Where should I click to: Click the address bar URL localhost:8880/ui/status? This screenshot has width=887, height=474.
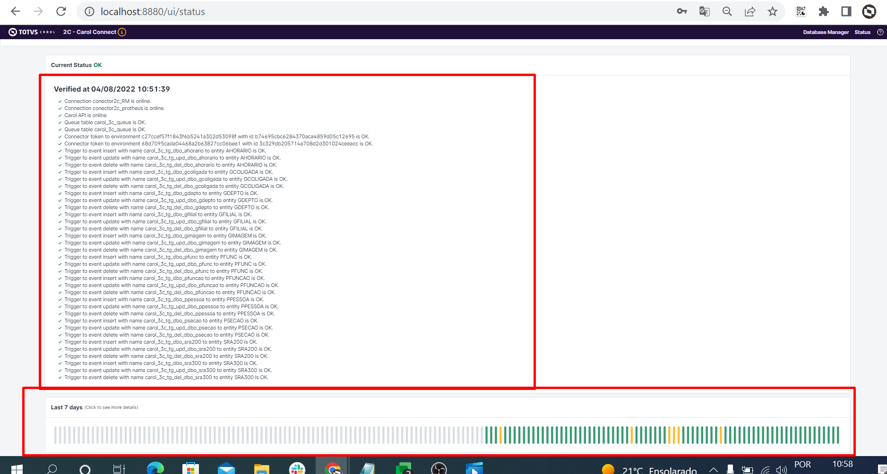pyautogui.click(x=153, y=11)
